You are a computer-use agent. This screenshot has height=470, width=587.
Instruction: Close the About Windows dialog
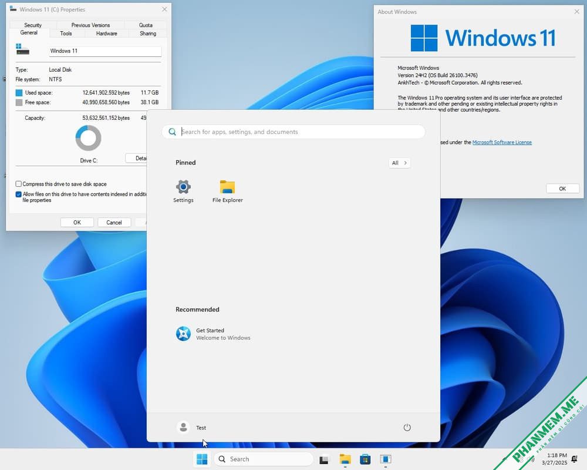point(576,12)
